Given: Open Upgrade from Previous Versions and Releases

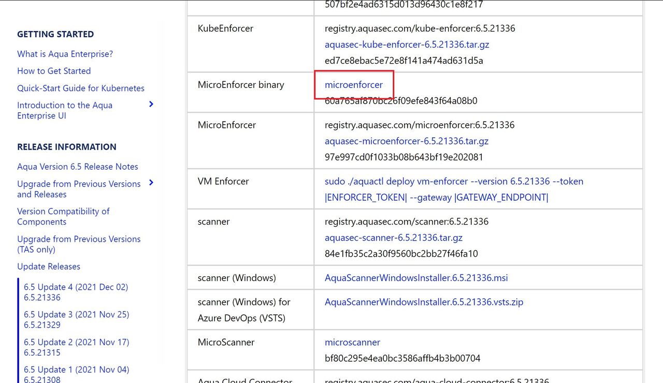Looking at the screenshot, I should (x=79, y=189).
